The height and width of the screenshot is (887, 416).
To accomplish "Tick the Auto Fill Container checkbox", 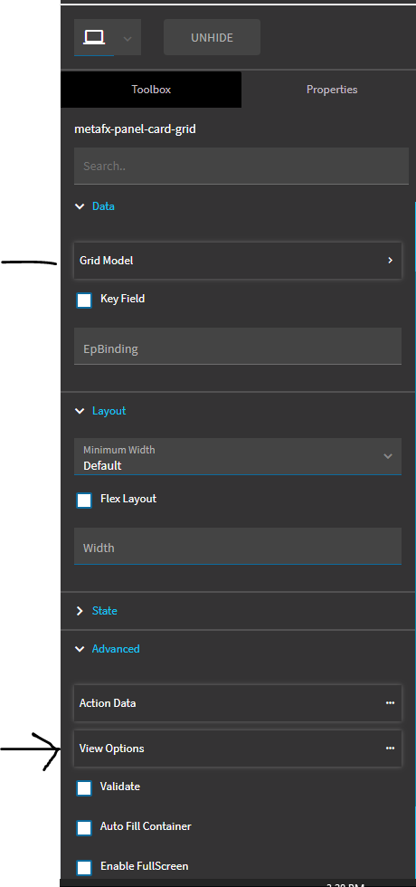I will (84, 827).
